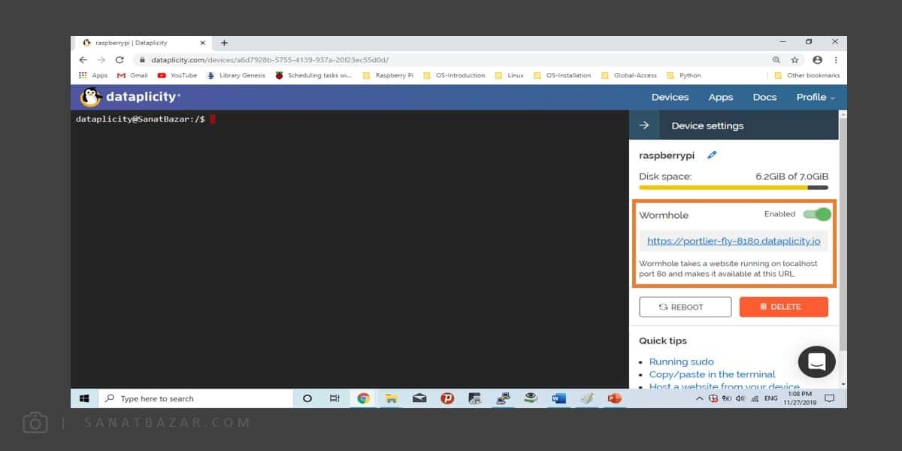Open Docs in the navigation bar
Screen dimensions: 902x451
(764, 97)
